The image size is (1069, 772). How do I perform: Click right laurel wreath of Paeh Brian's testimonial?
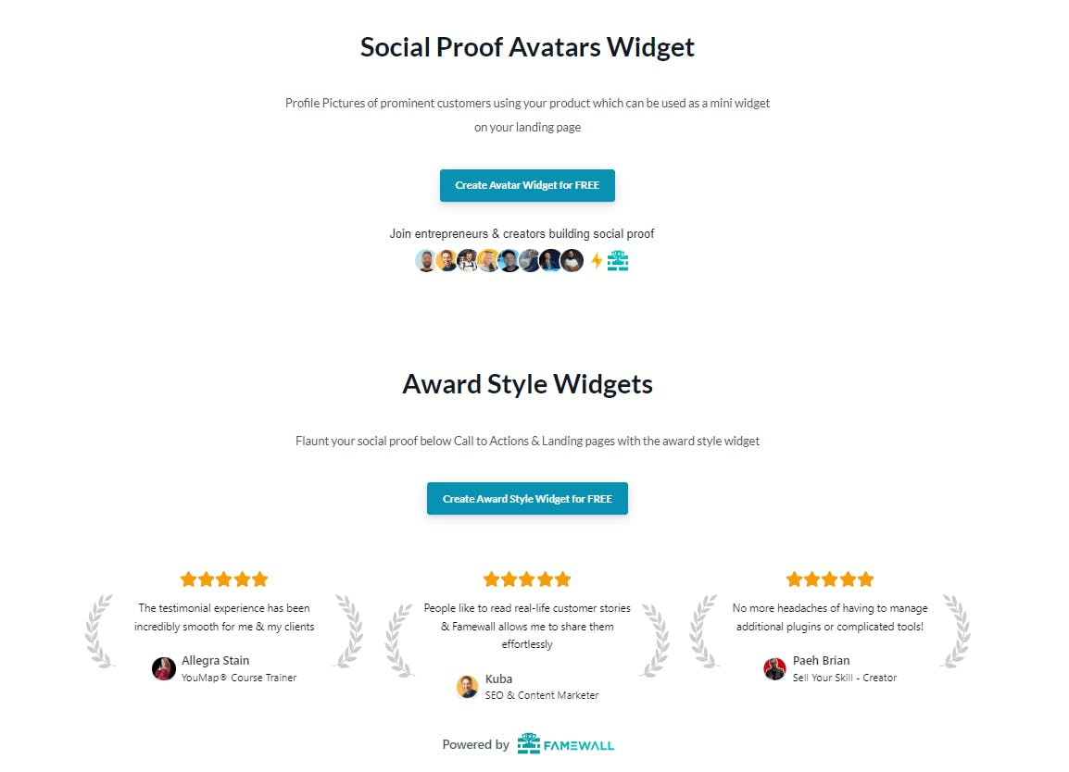pyautogui.click(x=956, y=631)
